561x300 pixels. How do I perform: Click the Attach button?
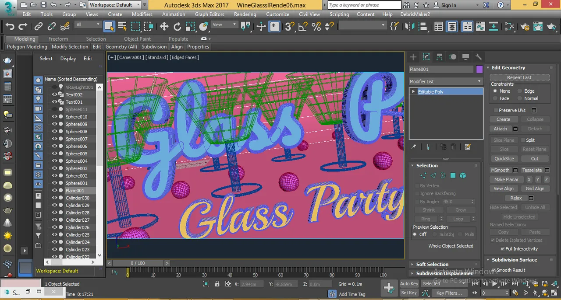tap(500, 129)
